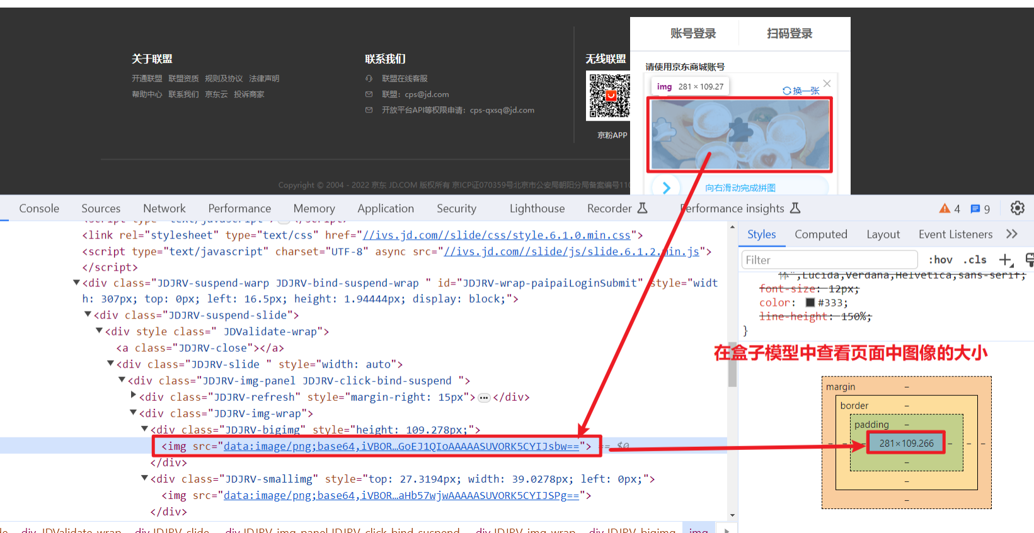Collapse the JDJRV-slide div node
This screenshot has width=1034, height=533.
point(110,363)
